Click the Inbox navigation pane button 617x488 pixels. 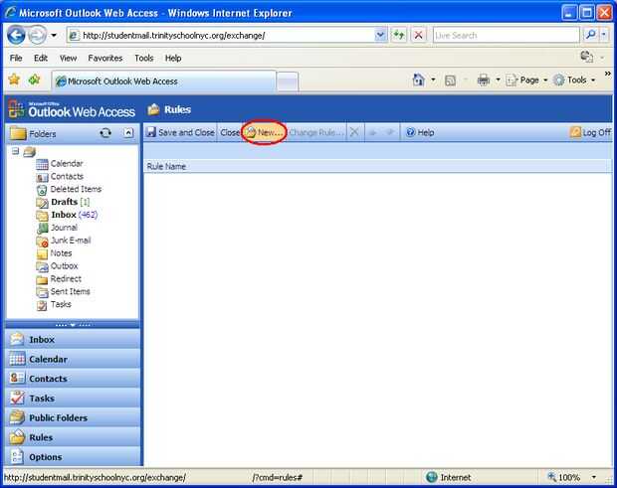tap(74, 339)
